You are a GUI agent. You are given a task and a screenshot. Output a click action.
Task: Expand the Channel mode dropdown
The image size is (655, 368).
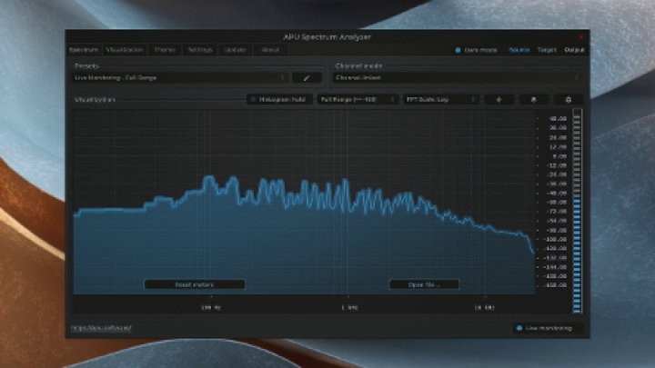click(458, 77)
